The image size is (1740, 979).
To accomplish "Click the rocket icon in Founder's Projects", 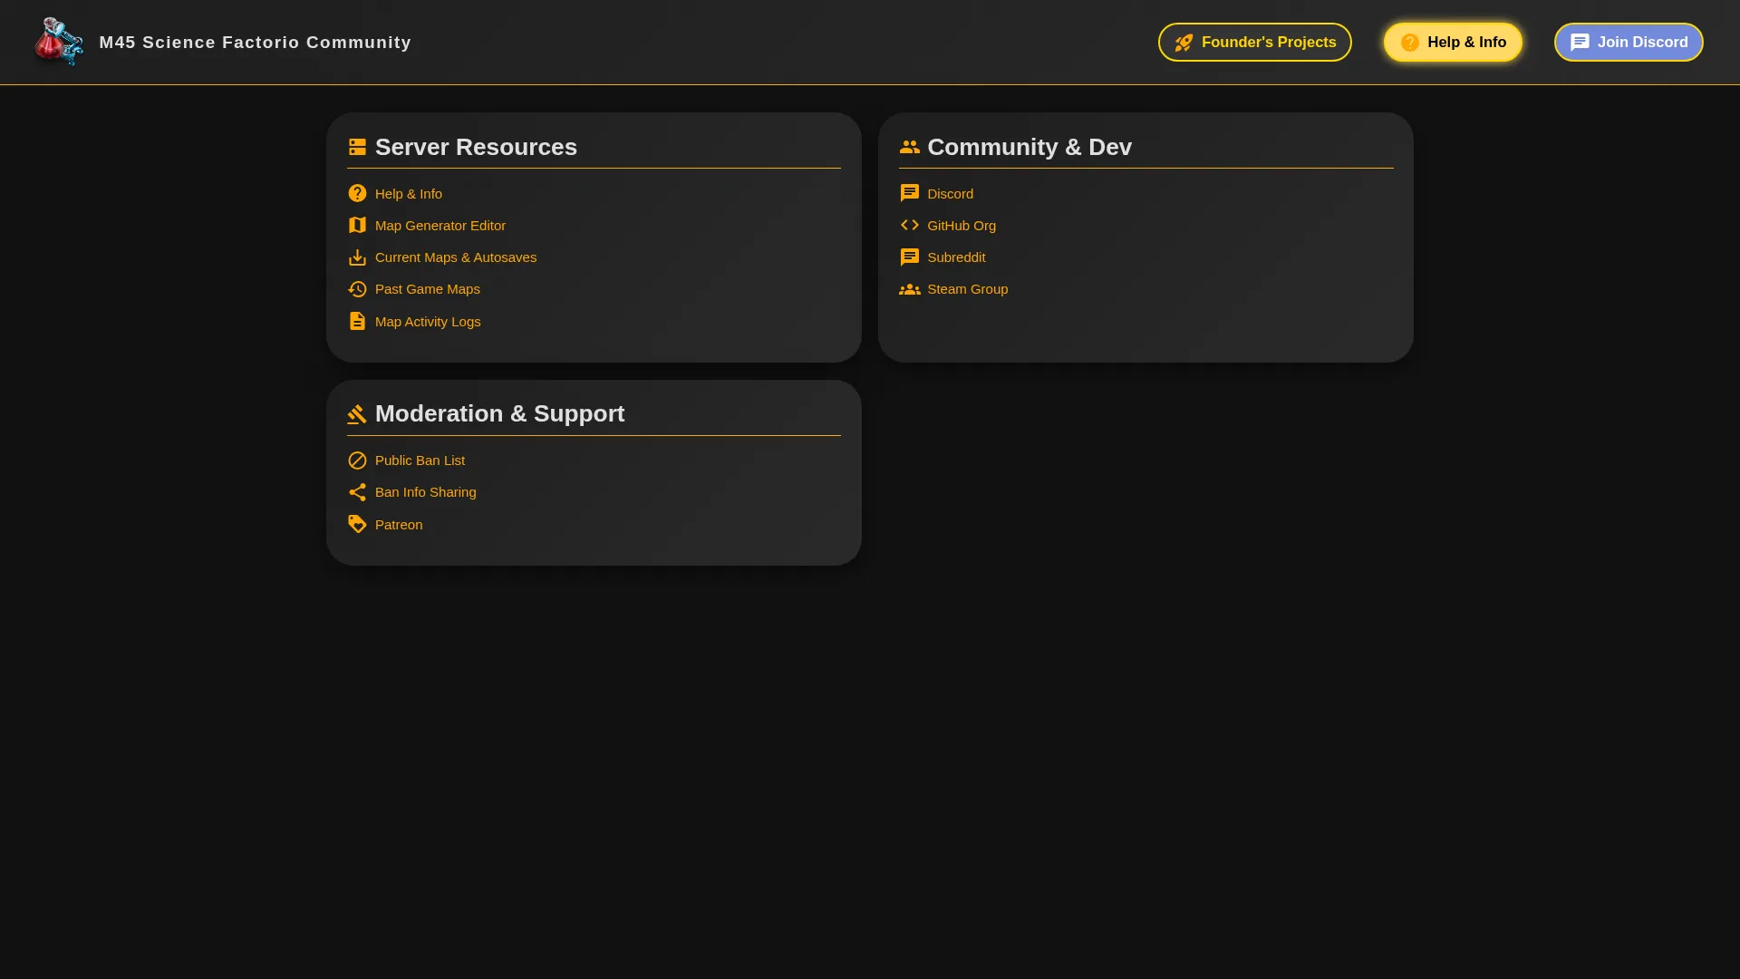I will 1184,43.
